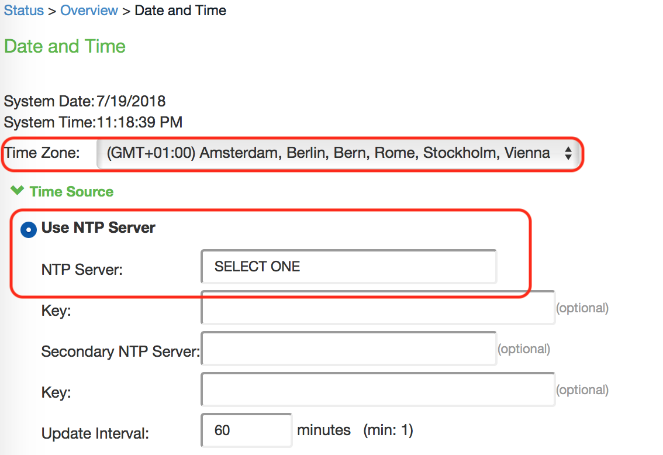Click the Update Interval label
The image size is (663, 455).
coord(95,434)
